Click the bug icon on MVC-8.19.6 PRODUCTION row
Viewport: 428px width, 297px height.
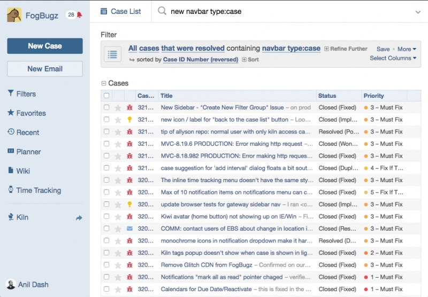tap(129, 144)
